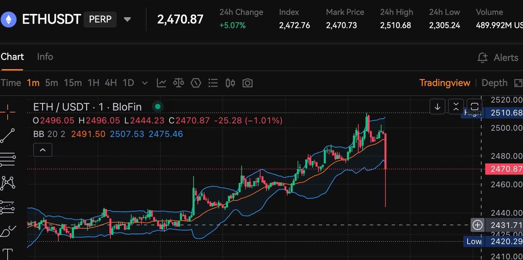This screenshot has width=523, height=260.
Task: Click the plus button at 2431.71
Action: point(478,225)
